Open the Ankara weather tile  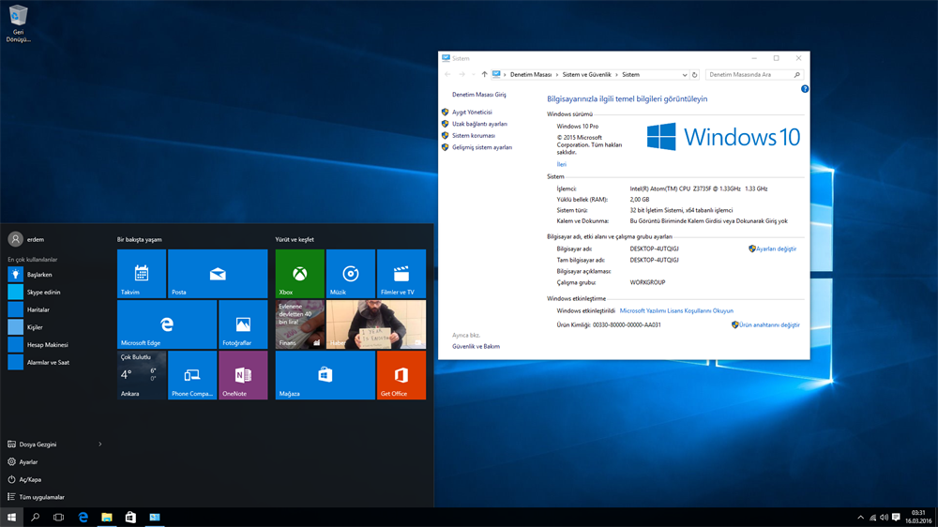point(142,375)
